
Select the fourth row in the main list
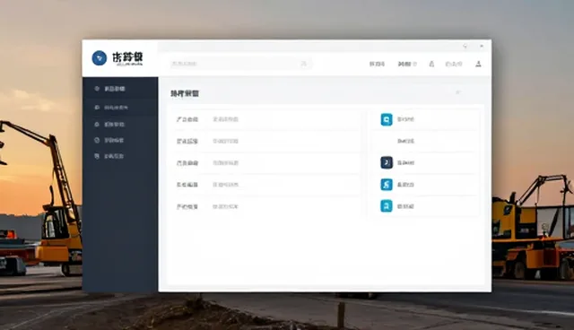[x=266, y=185]
